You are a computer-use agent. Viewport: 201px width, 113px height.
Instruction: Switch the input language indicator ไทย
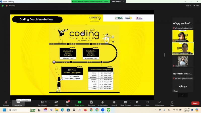point(169,110)
